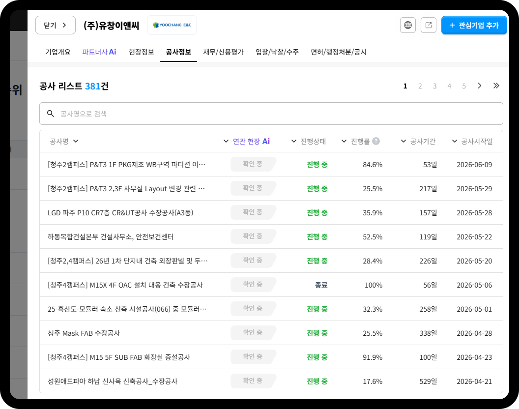Switch to the 파트너사 Ai tab
The height and width of the screenshot is (409, 519).
coord(99,52)
